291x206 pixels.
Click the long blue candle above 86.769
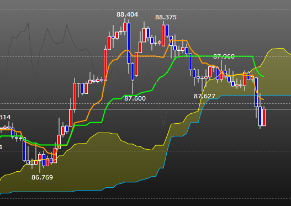point(24,149)
